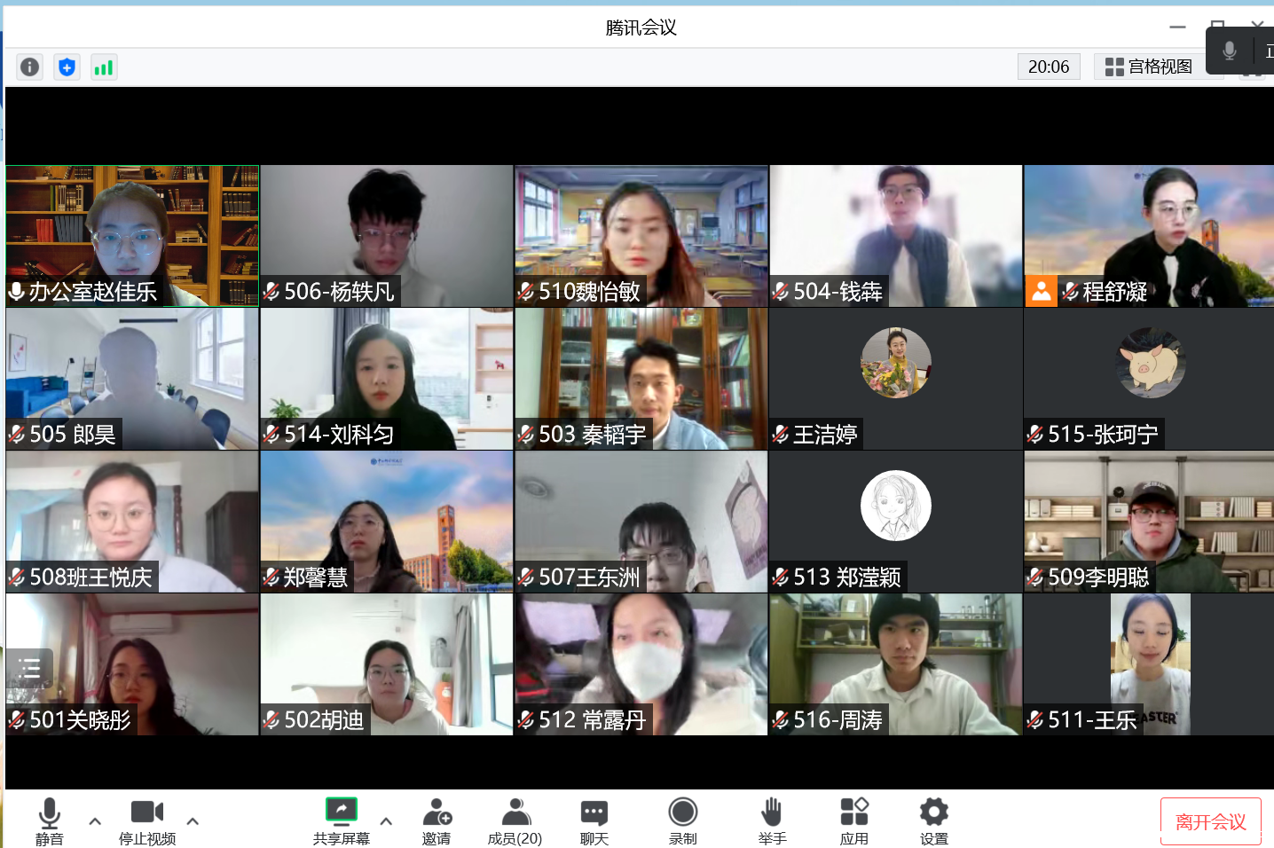The image size is (1274, 848).
Task: Stop video with 停止视频 button
Action: pyautogui.click(x=147, y=821)
